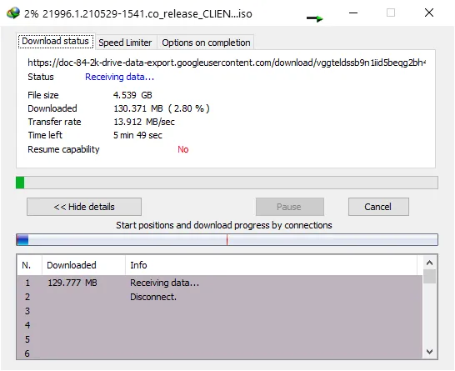Click the scroll down arrow in connections list
The height and width of the screenshot is (371, 455).
430,352
